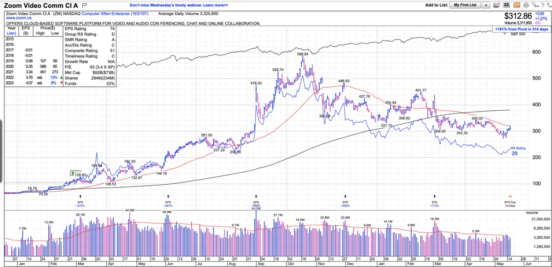Add stock to My First List
Viewport: 552px width, 267px height.
(465, 5)
